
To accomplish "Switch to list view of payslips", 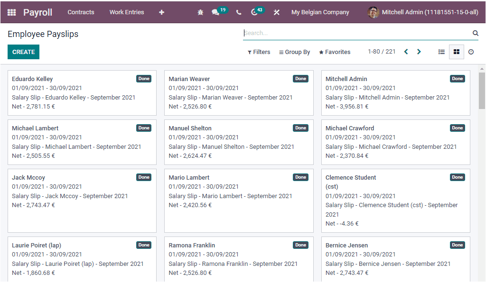I will [x=440, y=52].
